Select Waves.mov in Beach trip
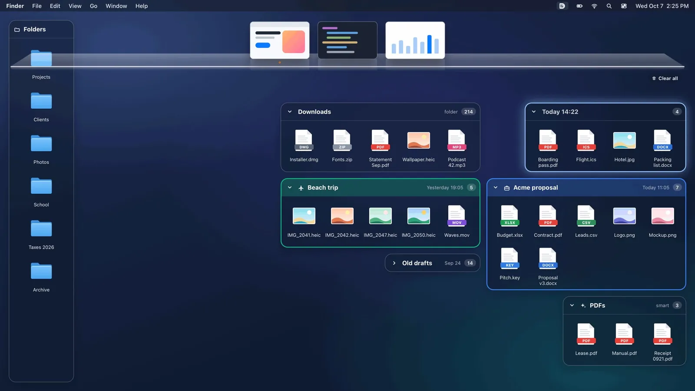695x391 pixels. click(457, 216)
